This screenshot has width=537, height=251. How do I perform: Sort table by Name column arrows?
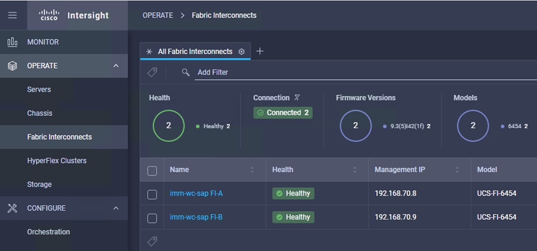tap(252, 170)
